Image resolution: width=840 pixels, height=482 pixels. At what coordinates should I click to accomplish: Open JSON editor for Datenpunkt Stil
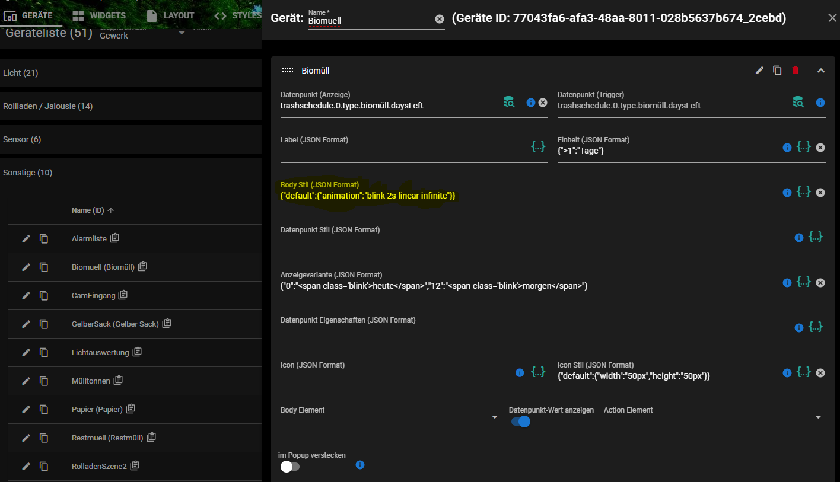tap(816, 236)
